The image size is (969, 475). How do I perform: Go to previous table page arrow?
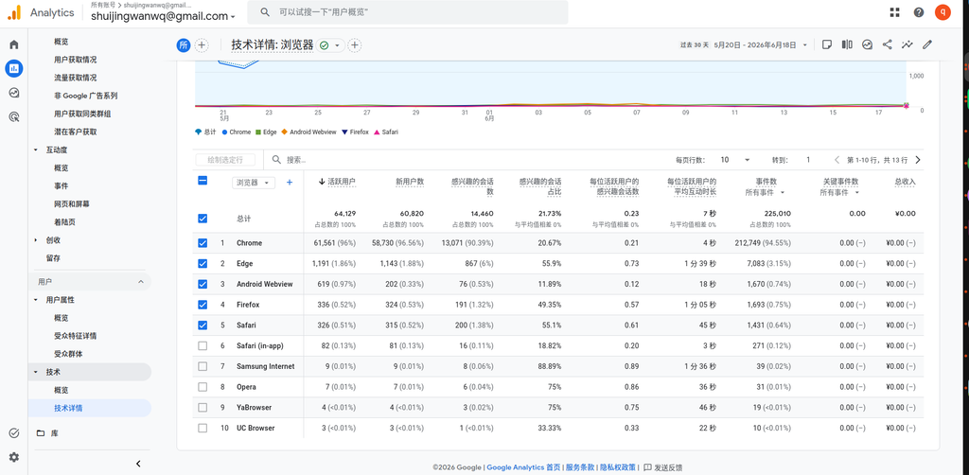[837, 160]
